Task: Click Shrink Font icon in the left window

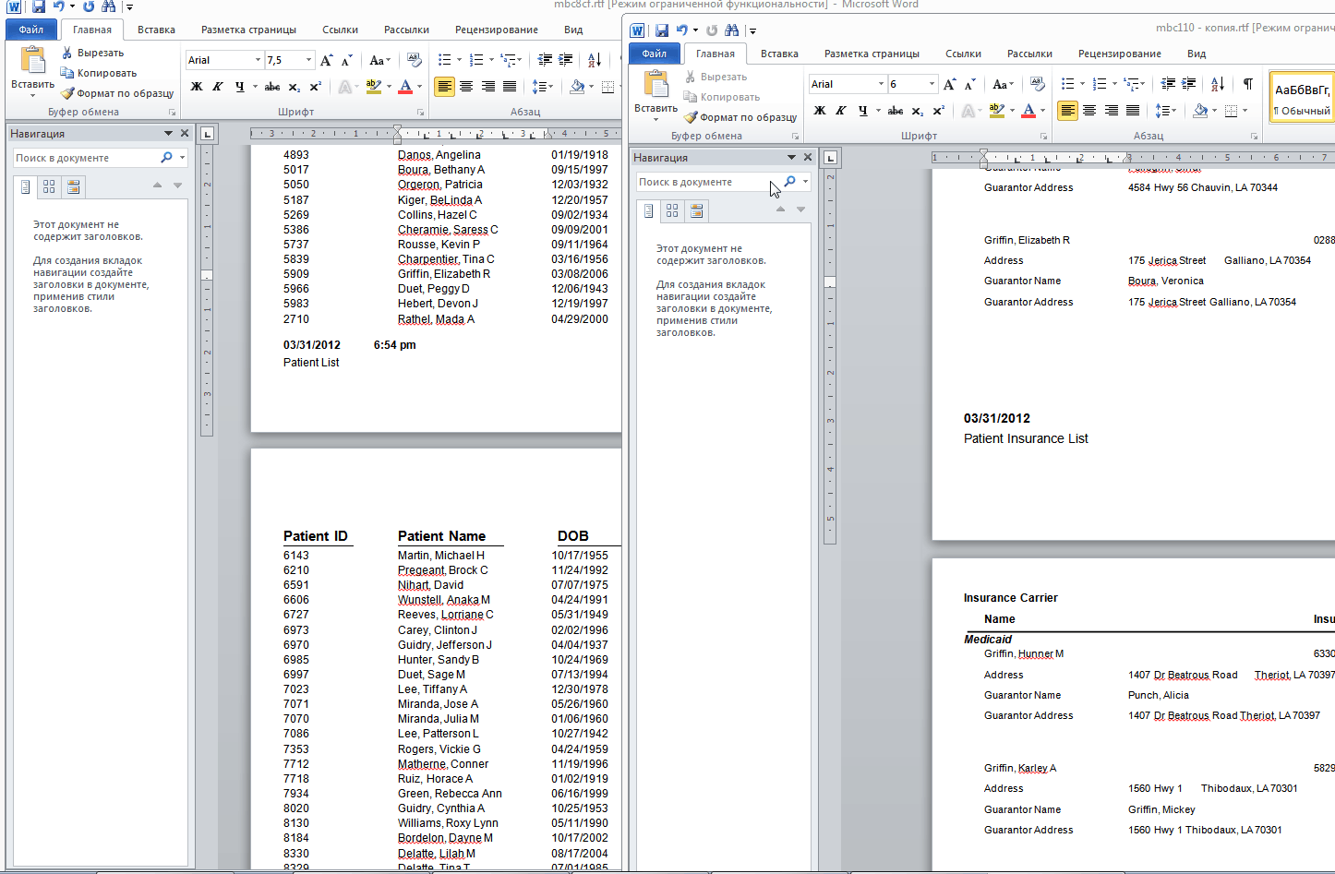Action: 346,60
